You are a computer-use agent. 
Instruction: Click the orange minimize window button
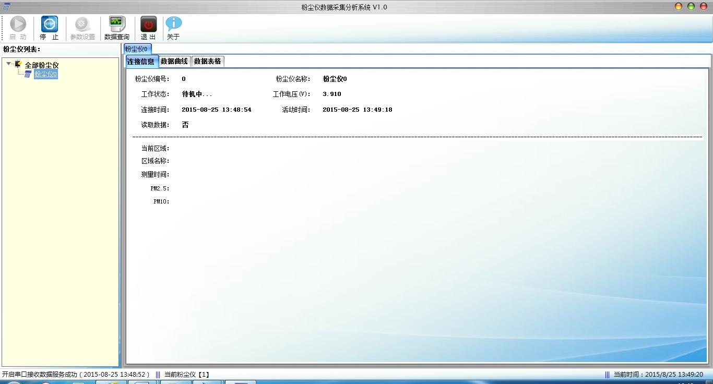point(679,7)
